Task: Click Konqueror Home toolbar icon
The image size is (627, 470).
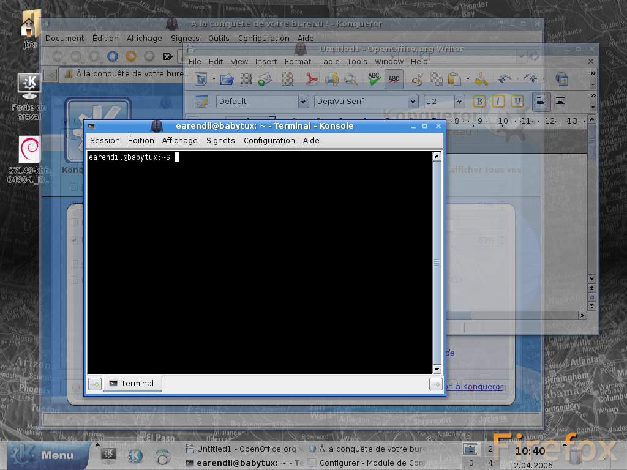Action: pos(113,56)
